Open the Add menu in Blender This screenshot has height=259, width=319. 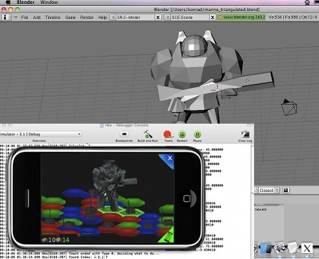click(x=36, y=18)
